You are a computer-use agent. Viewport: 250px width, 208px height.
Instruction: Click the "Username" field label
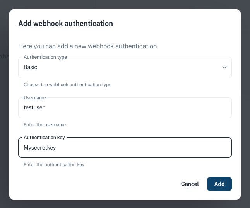pyautogui.click(x=35, y=98)
